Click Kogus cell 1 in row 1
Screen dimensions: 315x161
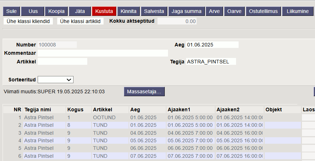79,117
